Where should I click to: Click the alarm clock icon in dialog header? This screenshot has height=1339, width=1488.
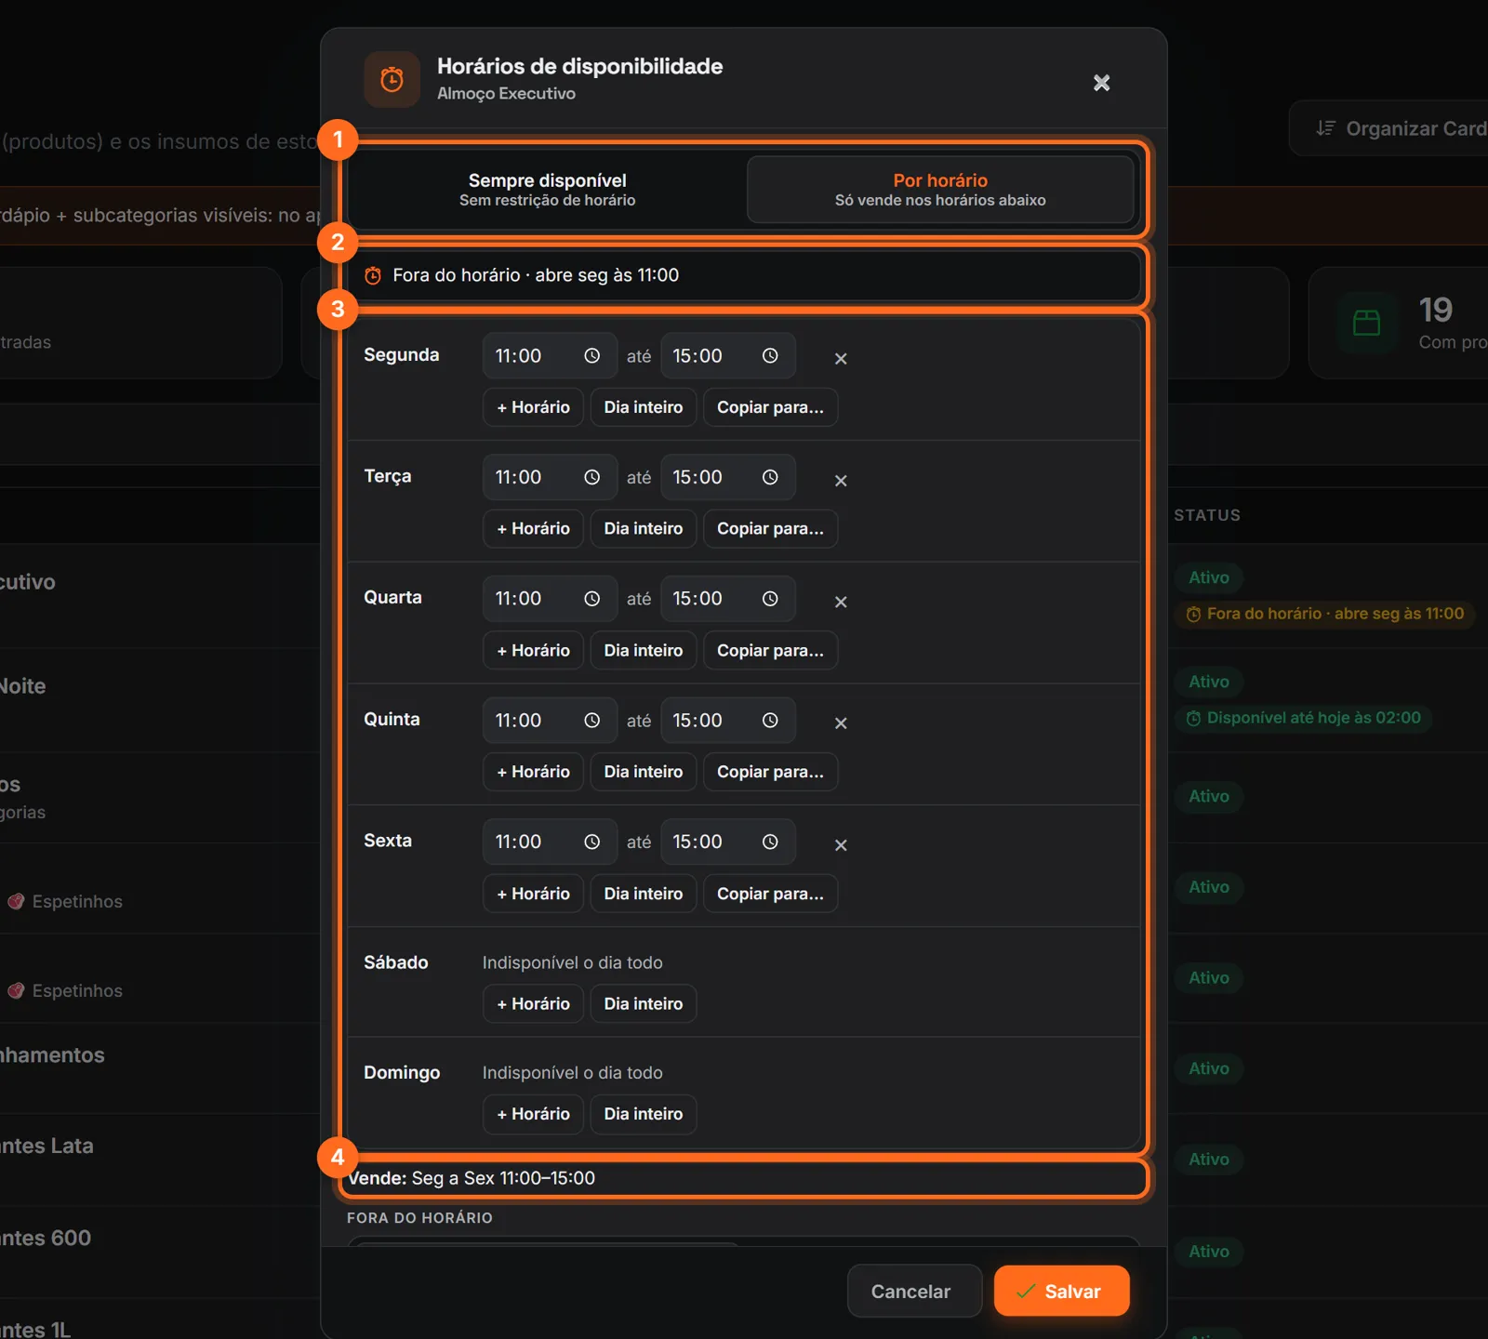[392, 80]
